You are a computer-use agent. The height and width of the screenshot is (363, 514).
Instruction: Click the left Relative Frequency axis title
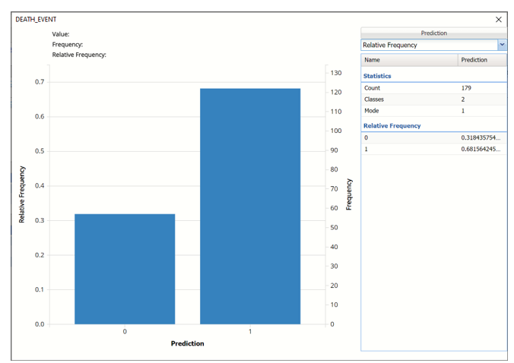coord(21,194)
